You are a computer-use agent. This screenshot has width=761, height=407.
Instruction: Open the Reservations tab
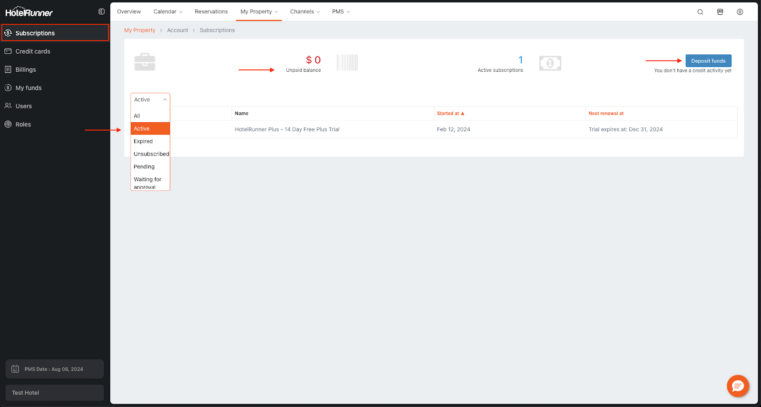tap(211, 11)
